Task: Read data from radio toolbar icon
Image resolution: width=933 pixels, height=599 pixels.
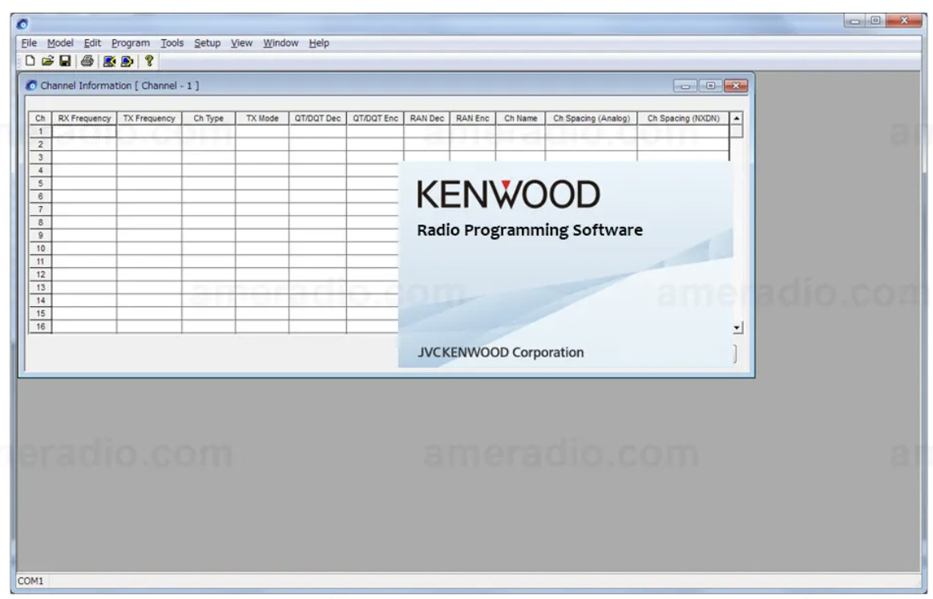Action: [110, 61]
